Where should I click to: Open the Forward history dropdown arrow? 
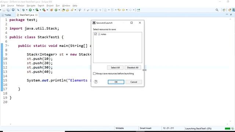(x=134, y=10)
